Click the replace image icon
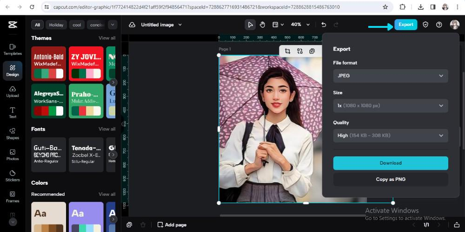 click(x=300, y=51)
